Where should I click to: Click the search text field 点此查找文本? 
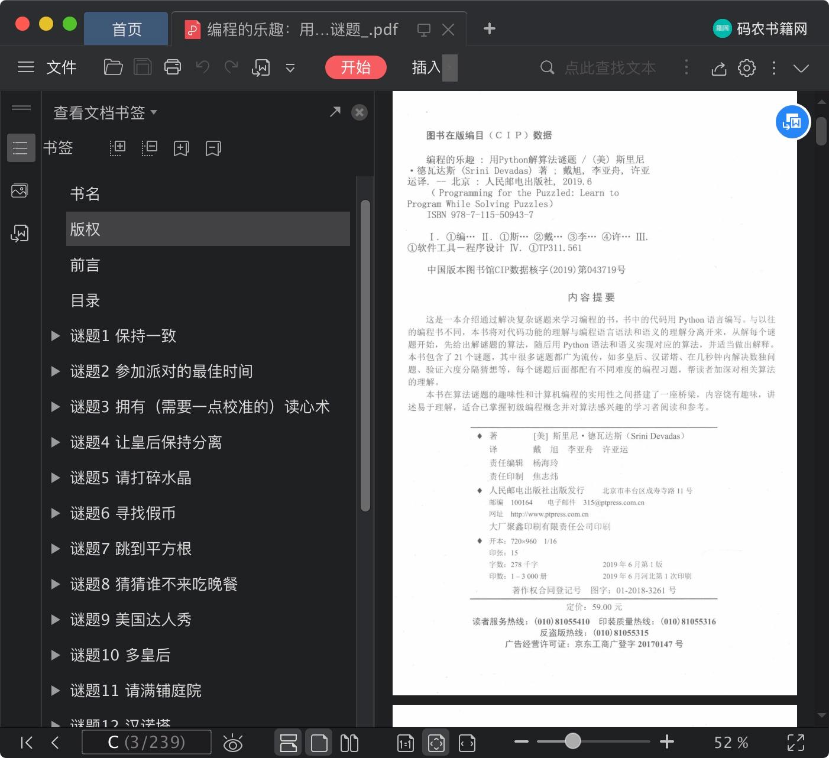pos(610,68)
